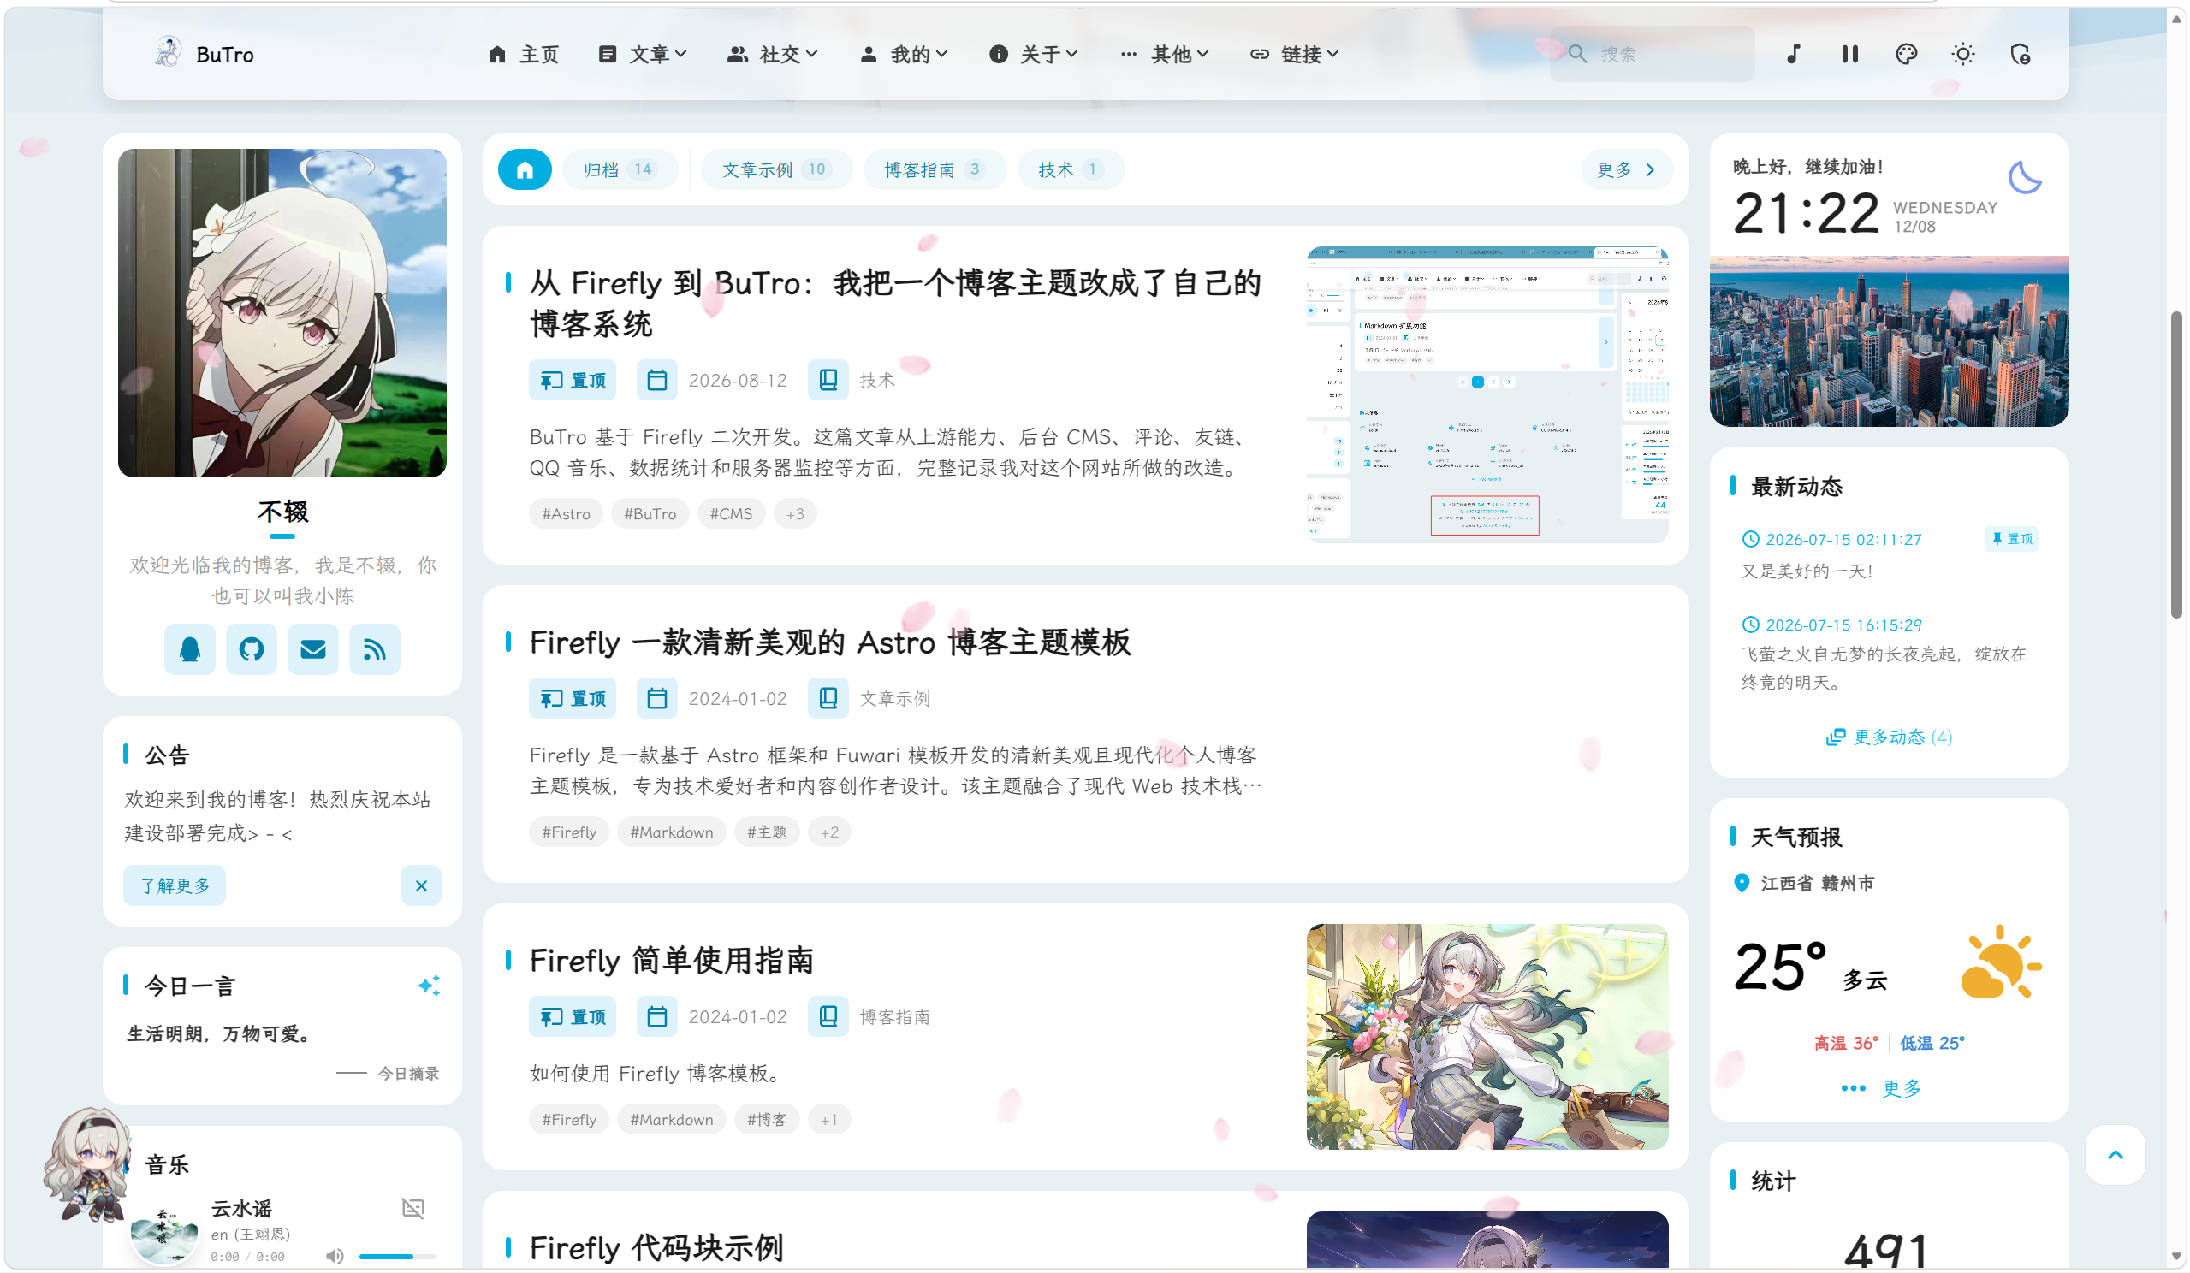
Task: Open Firefly 代码块示例 article
Action: [x=656, y=1248]
